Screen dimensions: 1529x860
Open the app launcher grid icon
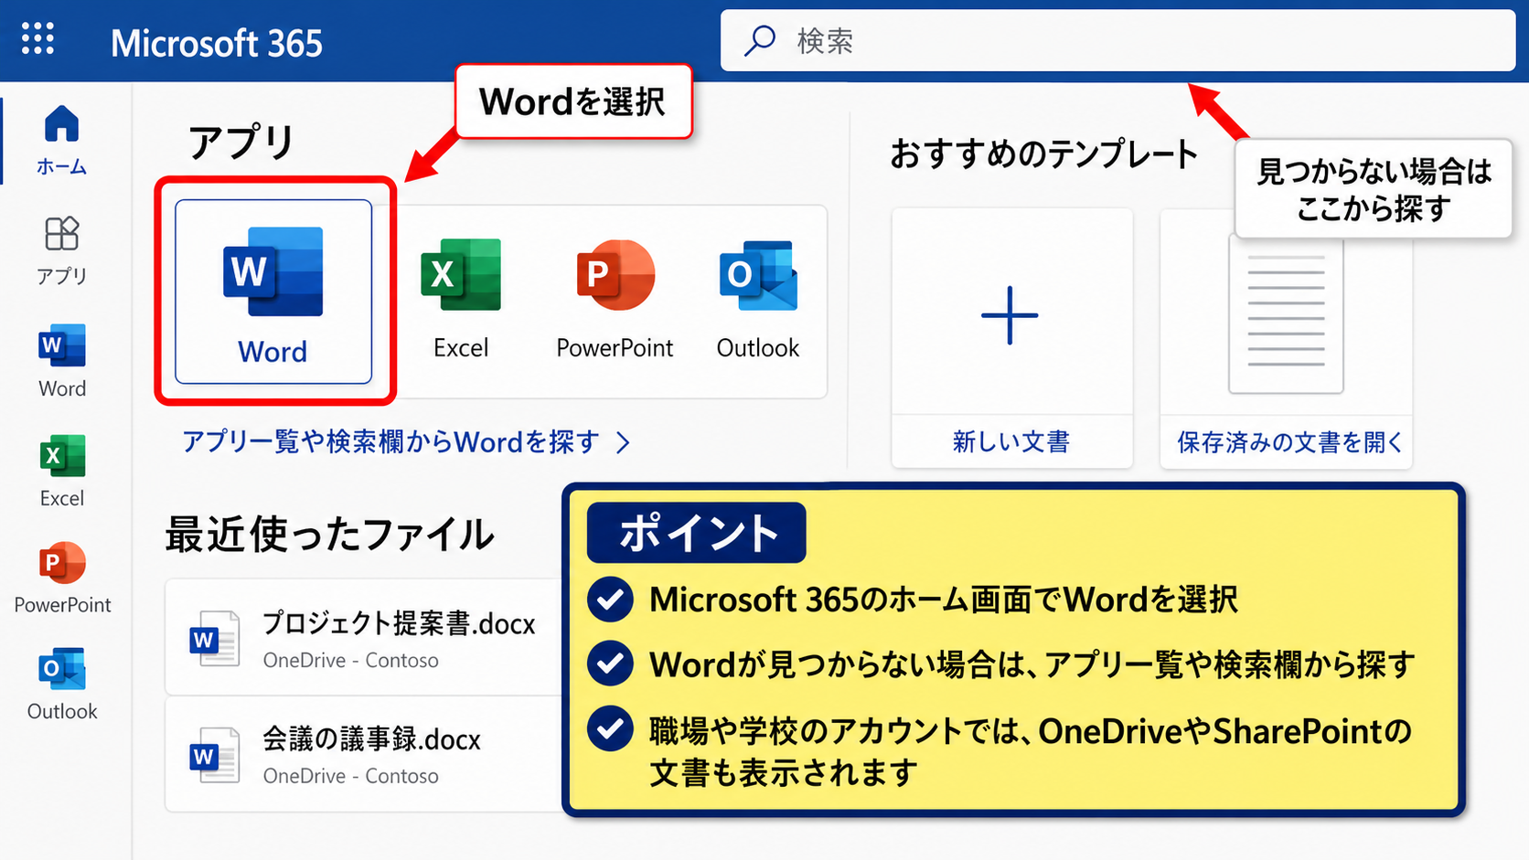37,39
